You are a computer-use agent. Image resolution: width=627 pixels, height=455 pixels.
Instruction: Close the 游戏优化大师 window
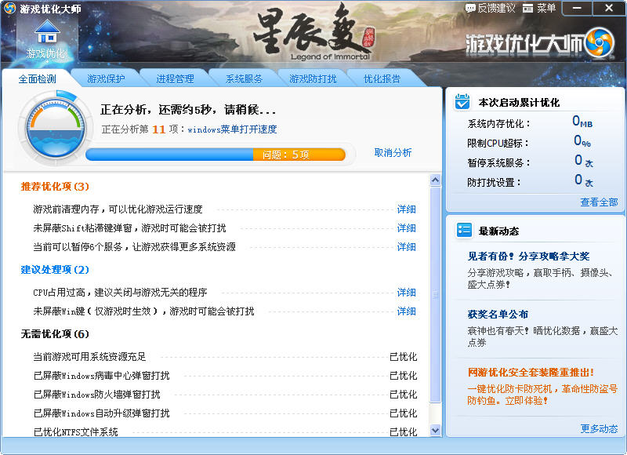[609, 8]
